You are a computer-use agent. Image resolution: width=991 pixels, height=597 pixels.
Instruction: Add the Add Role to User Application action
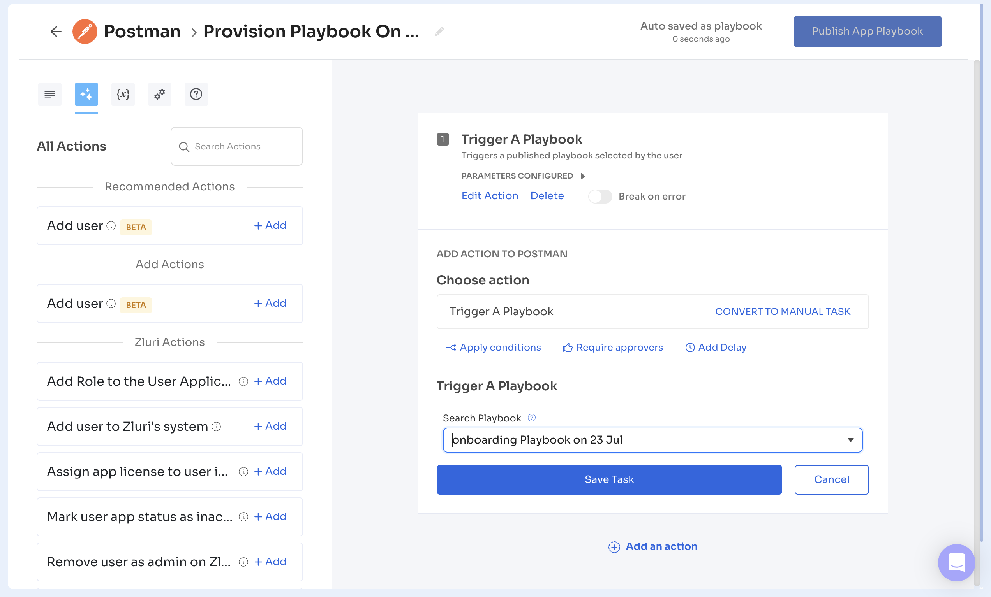[x=270, y=381]
